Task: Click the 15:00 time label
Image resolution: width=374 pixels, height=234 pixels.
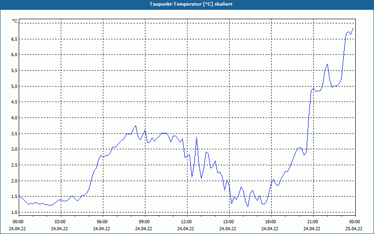Action: pos(229,222)
